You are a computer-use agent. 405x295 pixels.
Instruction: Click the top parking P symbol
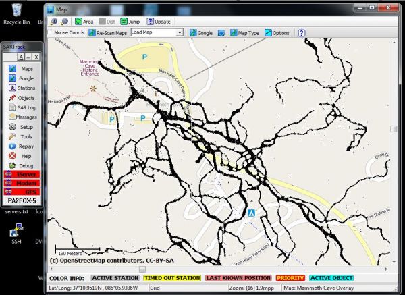[144, 57]
